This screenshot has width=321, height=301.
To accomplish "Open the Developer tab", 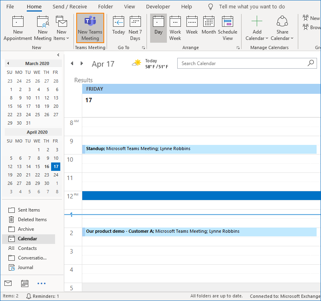I will 158,6.
